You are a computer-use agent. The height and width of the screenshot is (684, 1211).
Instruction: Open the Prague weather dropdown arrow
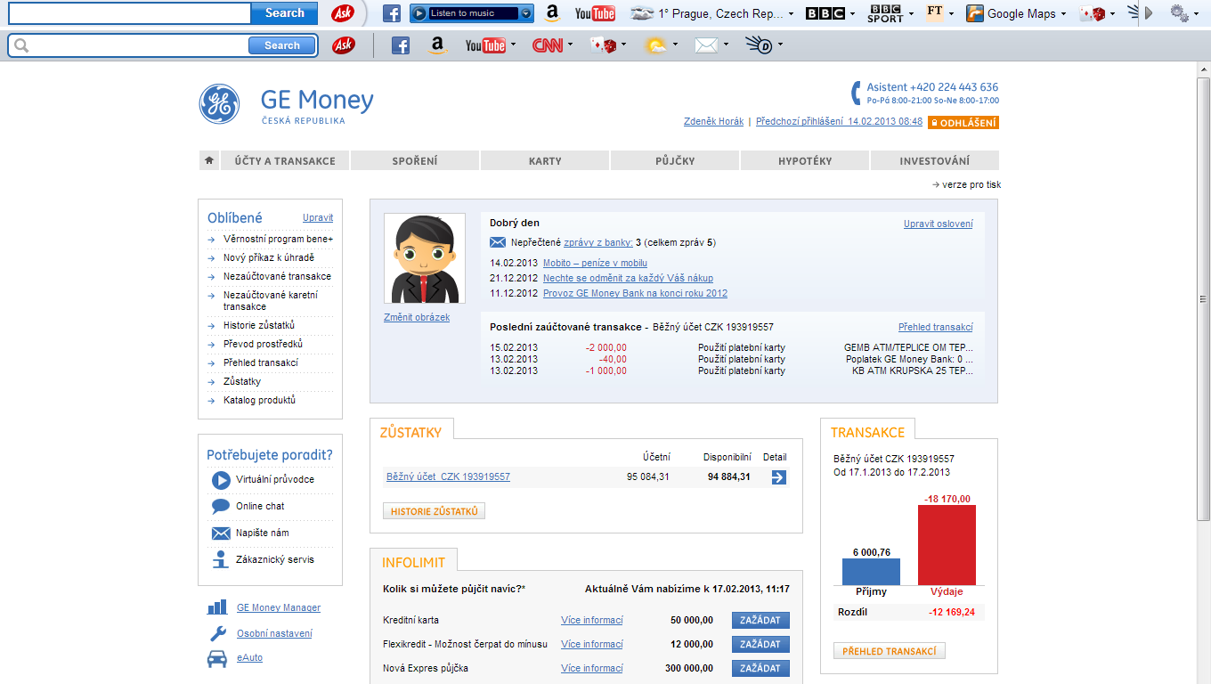[x=792, y=14]
